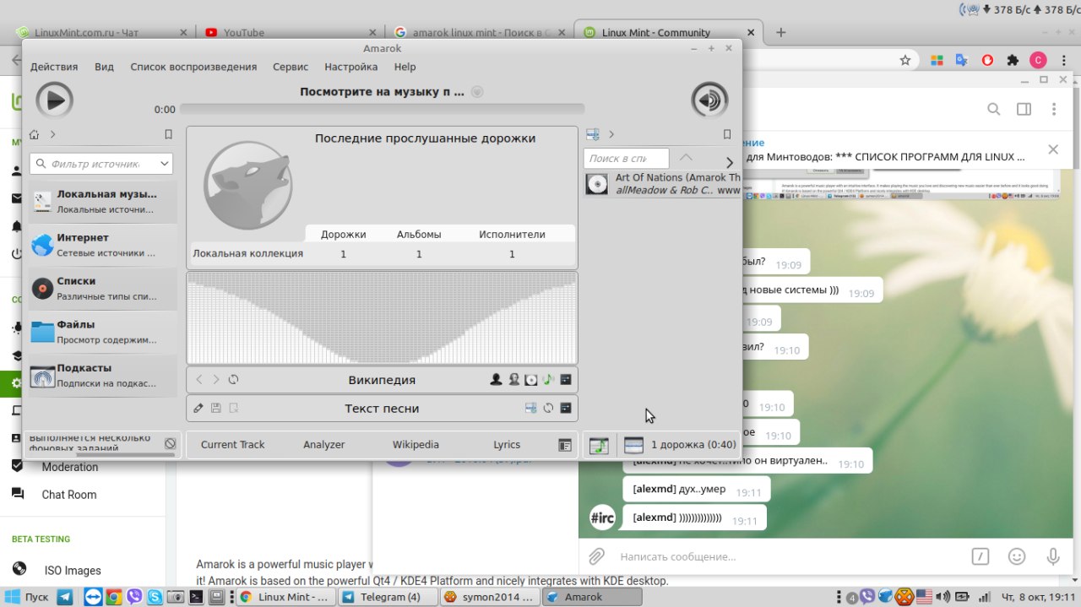1081x607 pixels.
Task: Open Amarok's Help menu
Action: click(x=405, y=67)
